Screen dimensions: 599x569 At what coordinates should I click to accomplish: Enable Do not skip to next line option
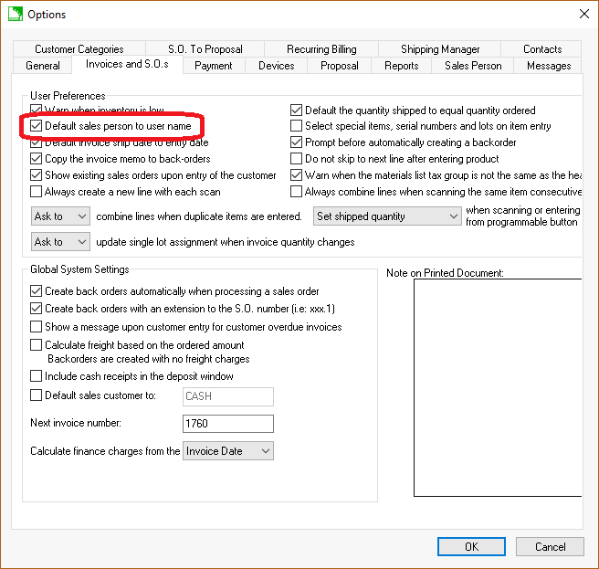pos(297,159)
